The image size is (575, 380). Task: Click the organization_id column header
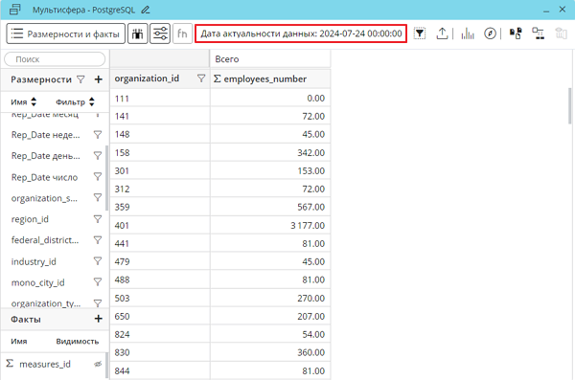pyautogui.click(x=147, y=78)
